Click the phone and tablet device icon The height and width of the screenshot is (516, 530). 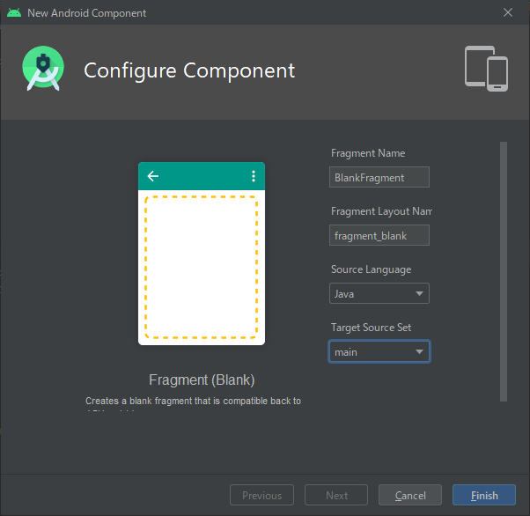pyautogui.click(x=487, y=69)
